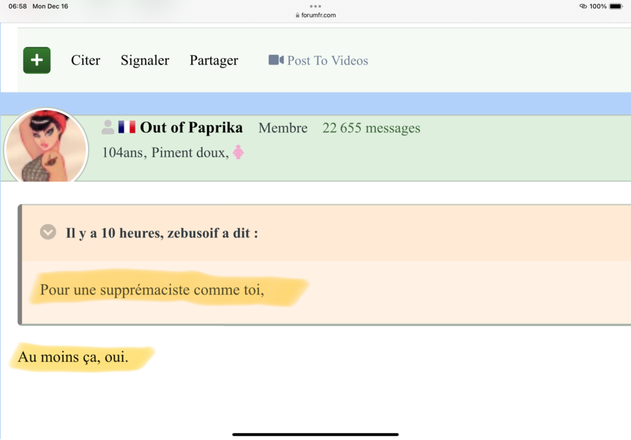Tap the padlock icon beside forumfr.com

pyautogui.click(x=298, y=15)
